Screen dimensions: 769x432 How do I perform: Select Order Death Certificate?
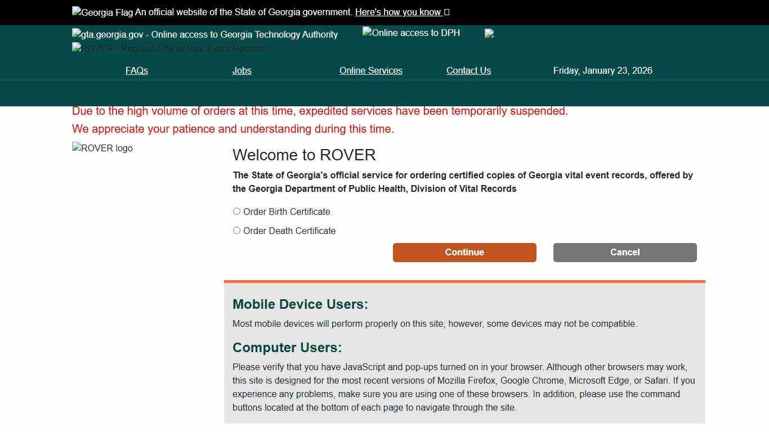[236, 230]
